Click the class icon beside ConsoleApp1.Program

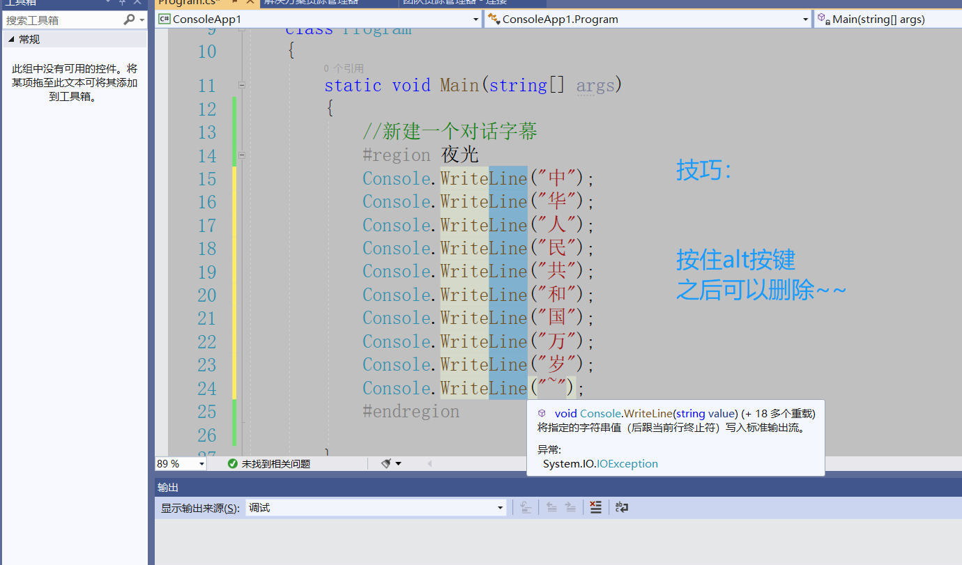(494, 20)
